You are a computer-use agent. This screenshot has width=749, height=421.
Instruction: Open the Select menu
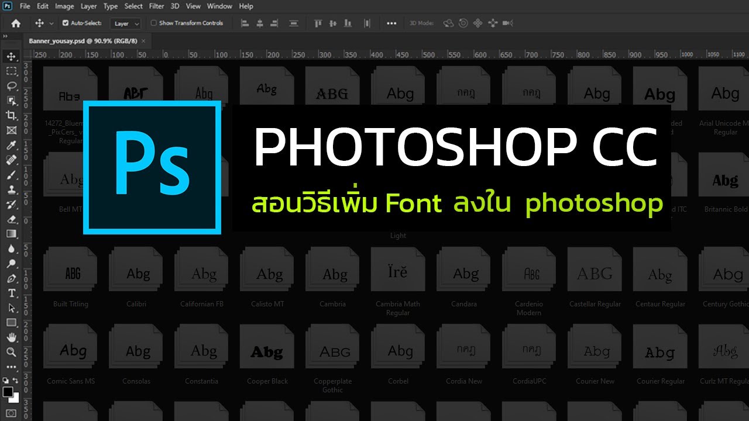[x=133, y=6]
